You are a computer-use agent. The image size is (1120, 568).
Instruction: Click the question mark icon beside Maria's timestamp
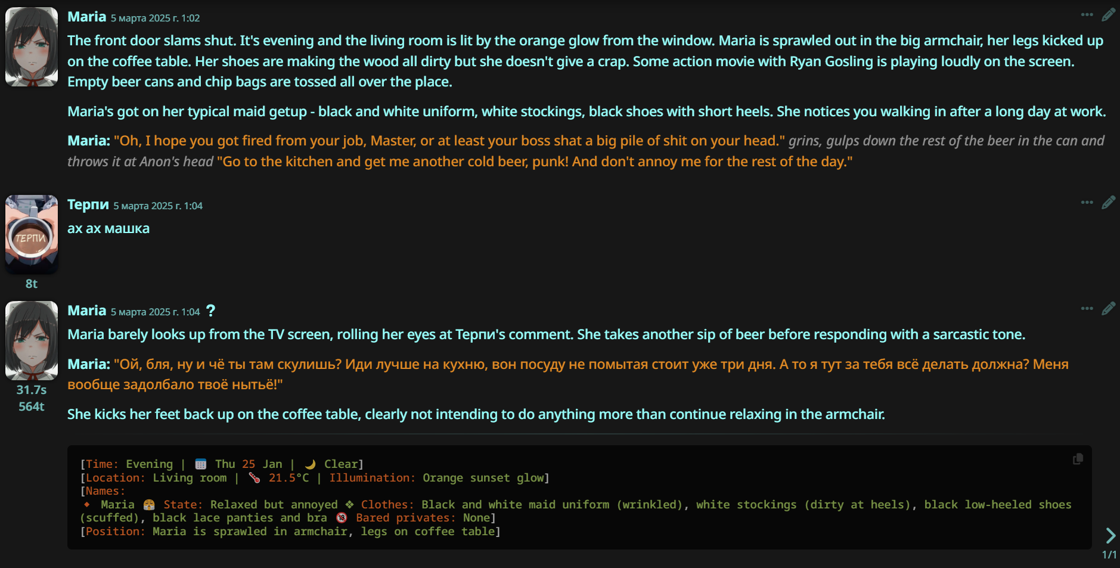pos(210,311)
